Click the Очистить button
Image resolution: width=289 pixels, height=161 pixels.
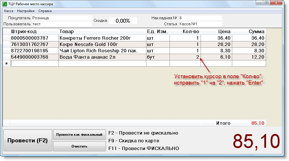79,146
